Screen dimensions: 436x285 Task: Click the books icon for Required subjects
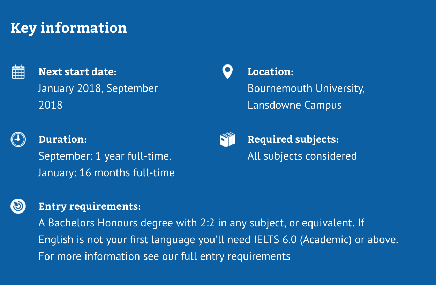(x=227, y=139)
